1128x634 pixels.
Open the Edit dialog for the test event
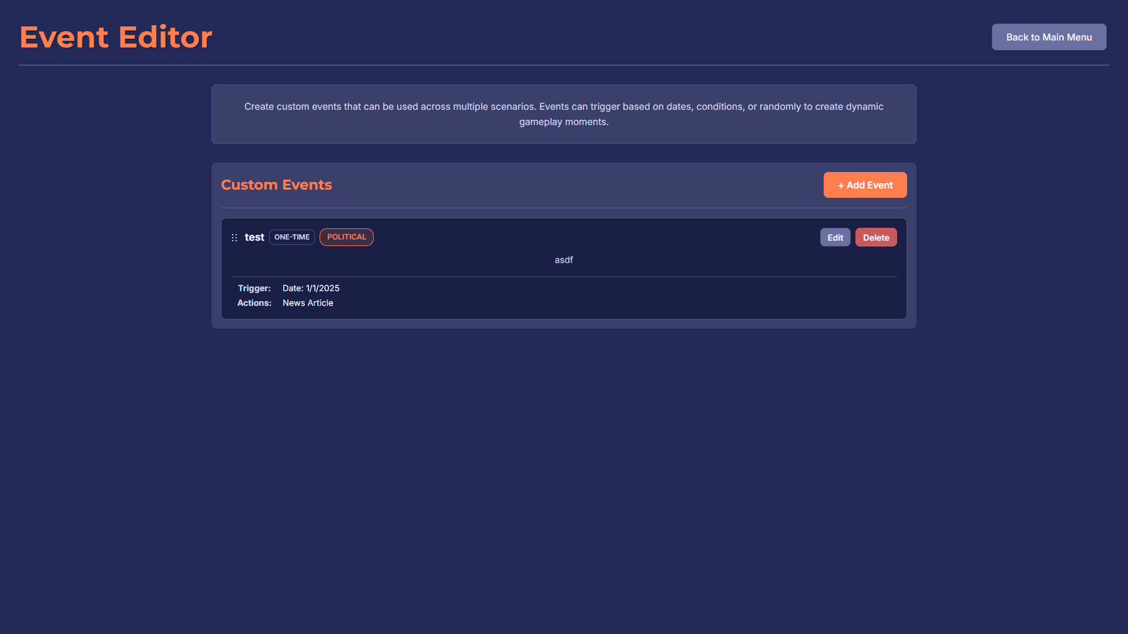point(835,237)
